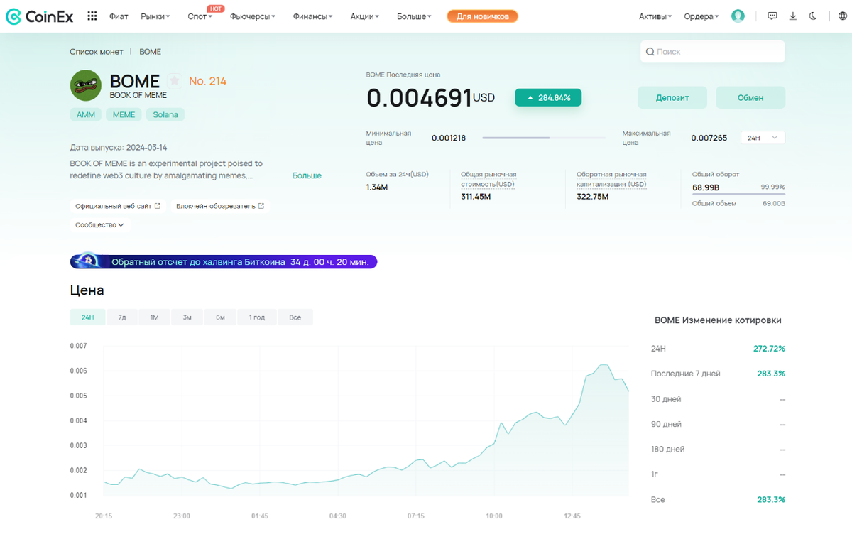The width and height of the screenshot is (852, 544).
Task: Add BOME to favorites star
Action: 175,81
